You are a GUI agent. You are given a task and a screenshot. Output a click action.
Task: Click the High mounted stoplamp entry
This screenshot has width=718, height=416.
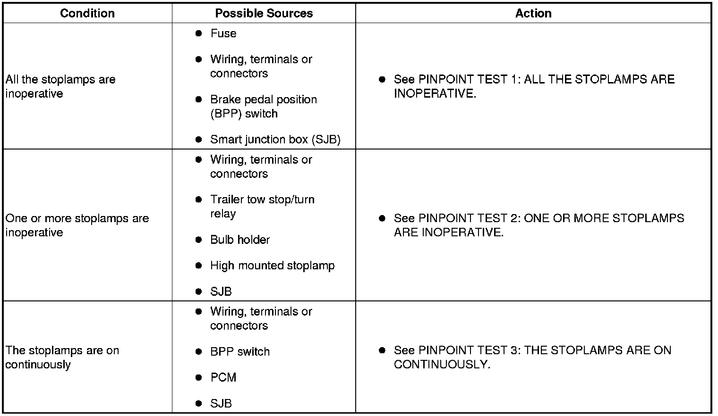tap(272, 266)
